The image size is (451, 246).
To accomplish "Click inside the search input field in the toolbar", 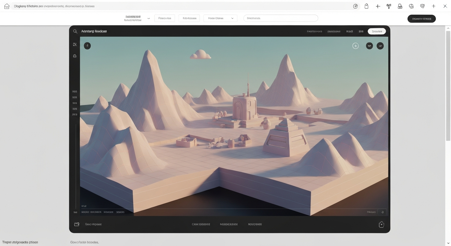I will point(281,18).
